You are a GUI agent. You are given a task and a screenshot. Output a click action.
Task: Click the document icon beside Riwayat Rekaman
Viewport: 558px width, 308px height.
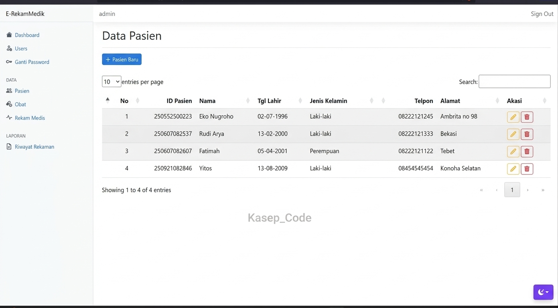point(9,147)
